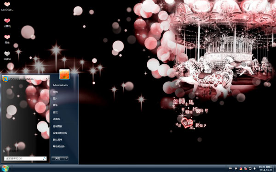Image resolution: width=276 pixels, height=172 pixels.
Task: Open 控制面板 in the Start menu
Action: coord(57,127)
